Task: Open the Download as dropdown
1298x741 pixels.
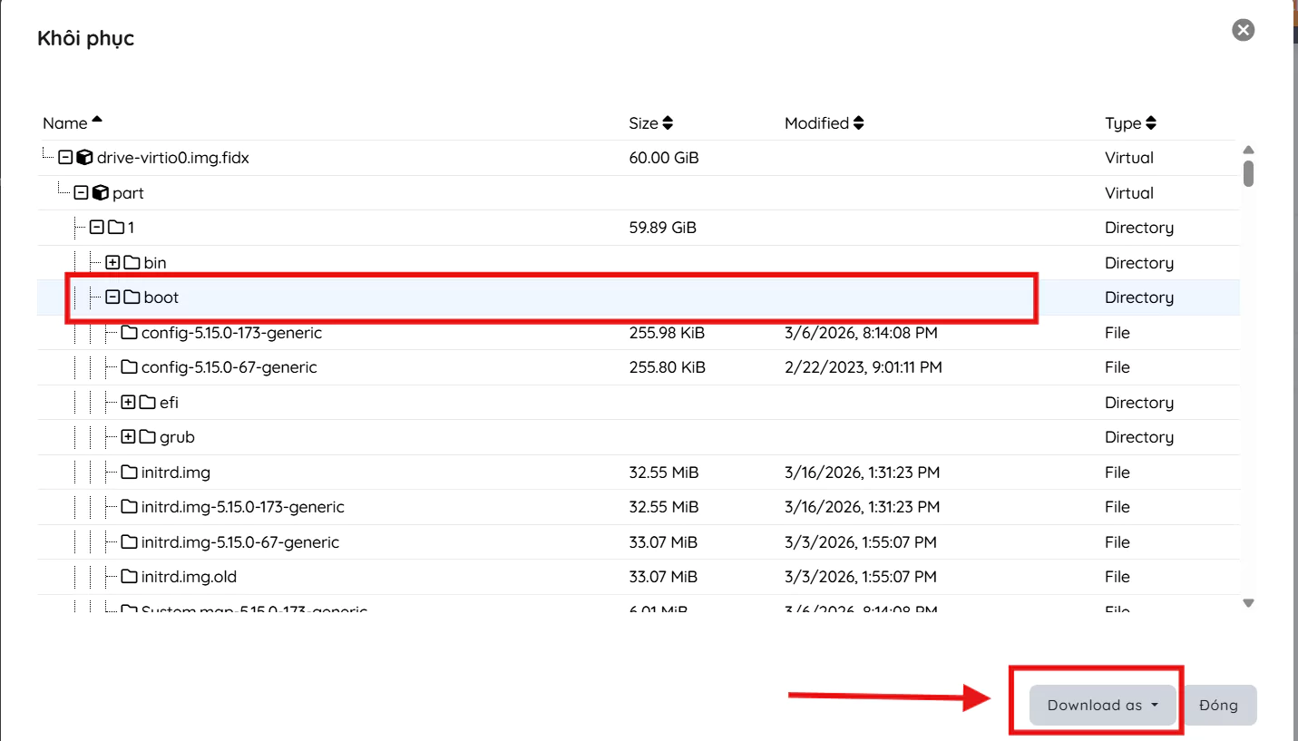Action: [1102, 705]
